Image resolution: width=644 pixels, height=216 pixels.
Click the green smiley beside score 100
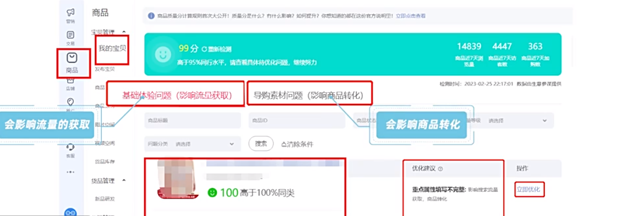(212, 192)
